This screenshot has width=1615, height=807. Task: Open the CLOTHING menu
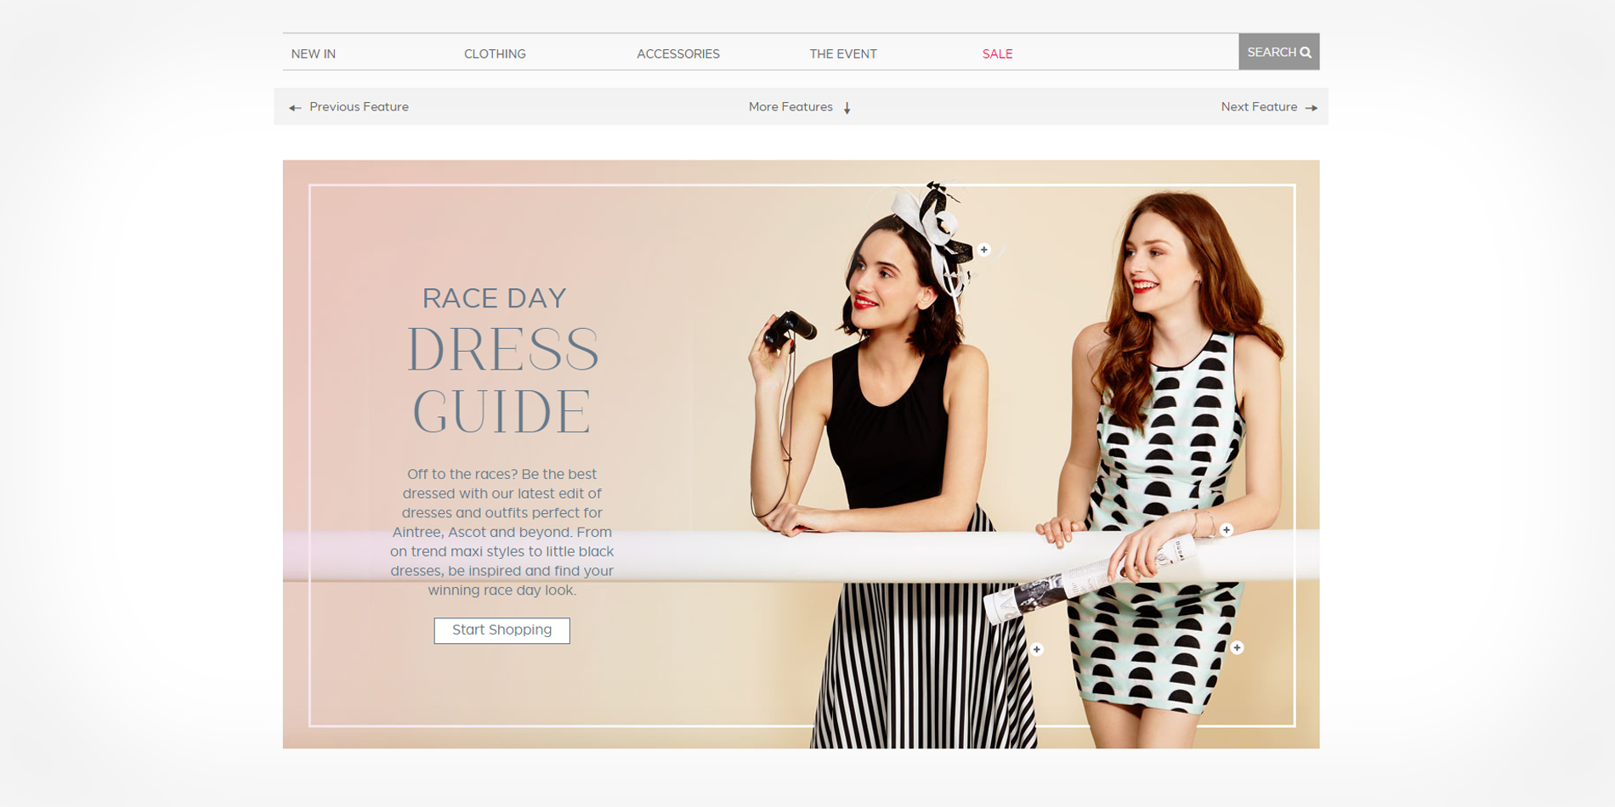[495, 54]
